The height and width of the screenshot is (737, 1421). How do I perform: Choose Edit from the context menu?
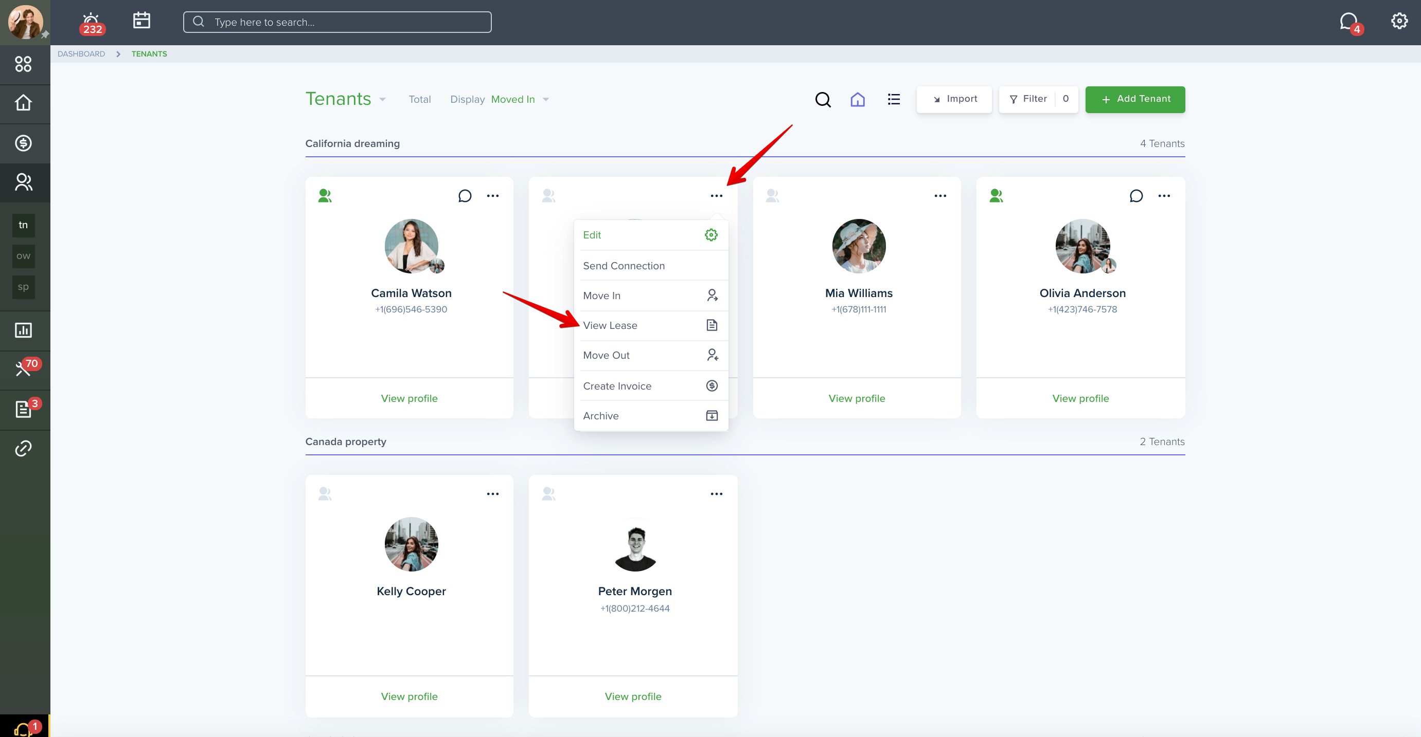651,235
